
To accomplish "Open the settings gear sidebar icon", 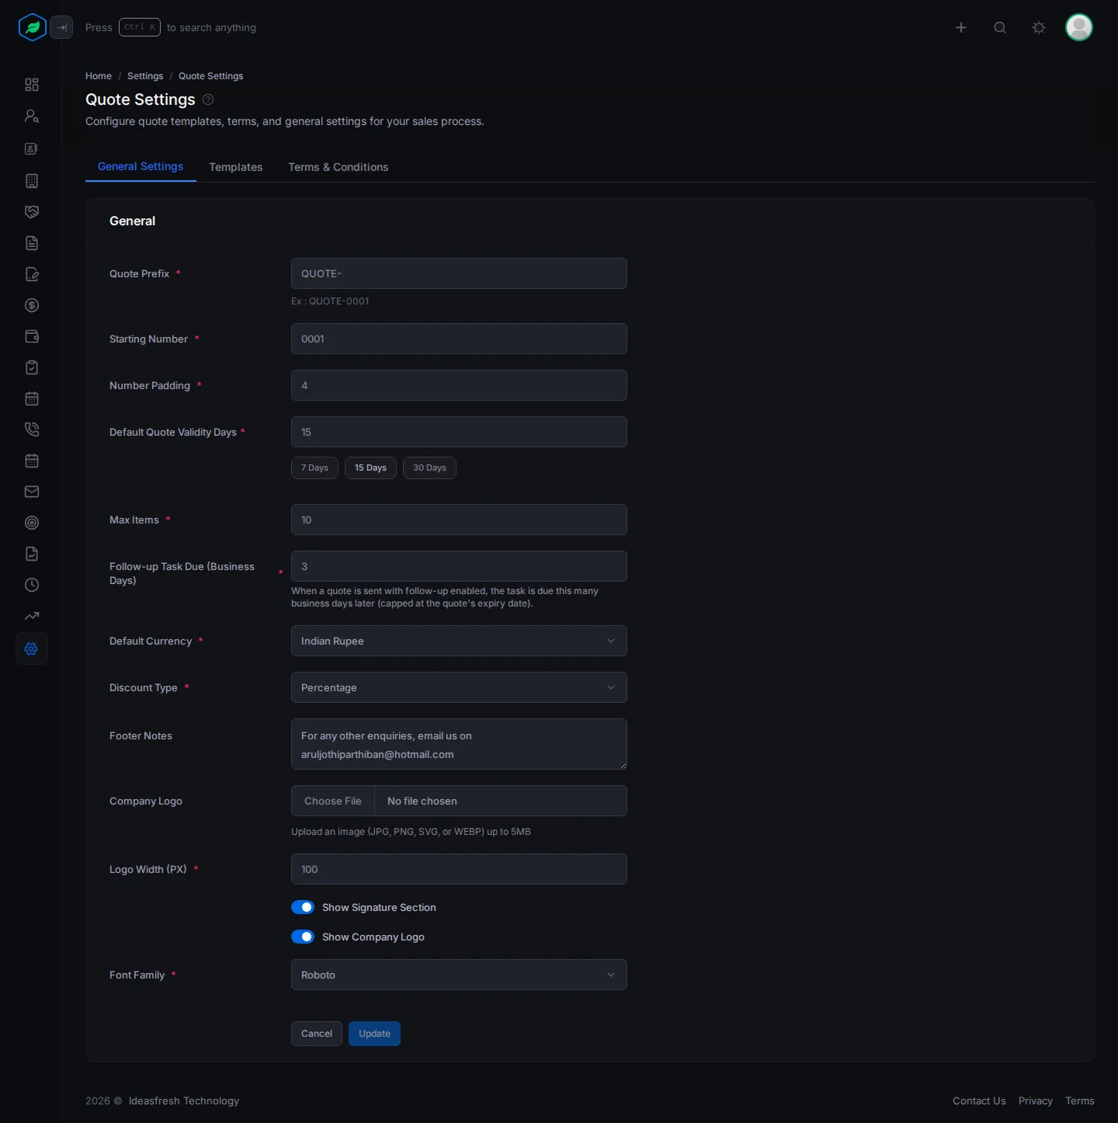I will 32,648.
